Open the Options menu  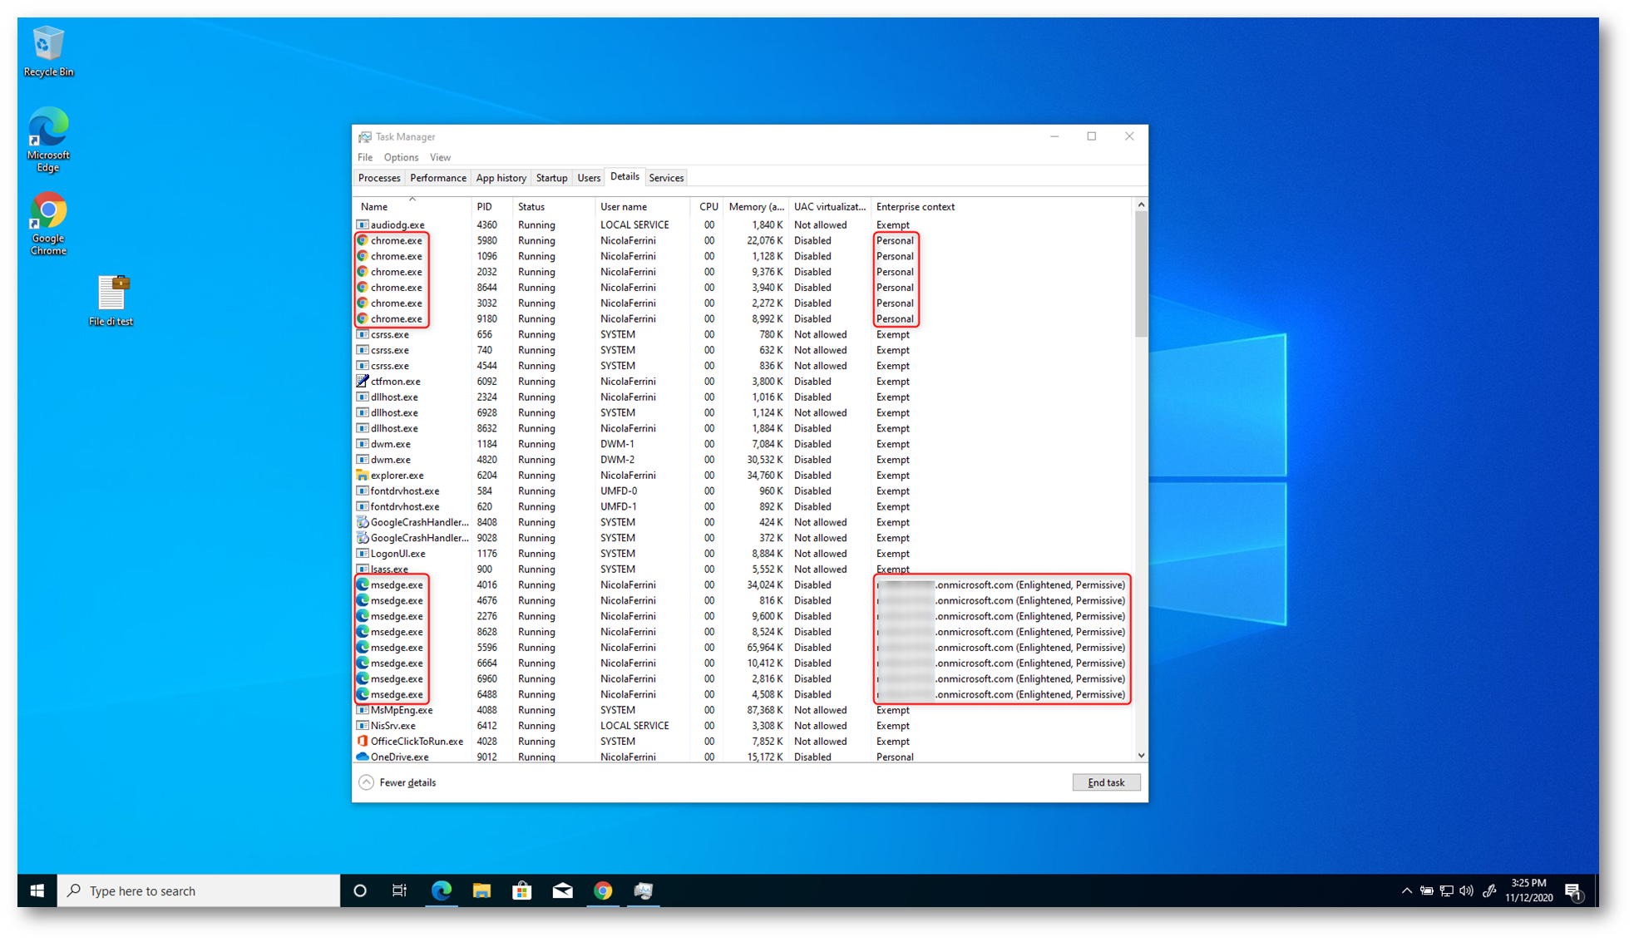coord(401,157)
